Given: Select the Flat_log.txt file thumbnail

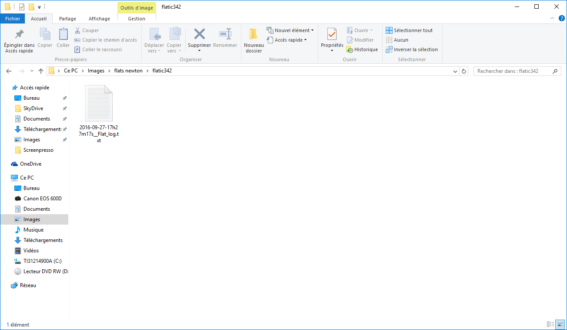Looking at the screenshot, I should click(x=99, y=104).
